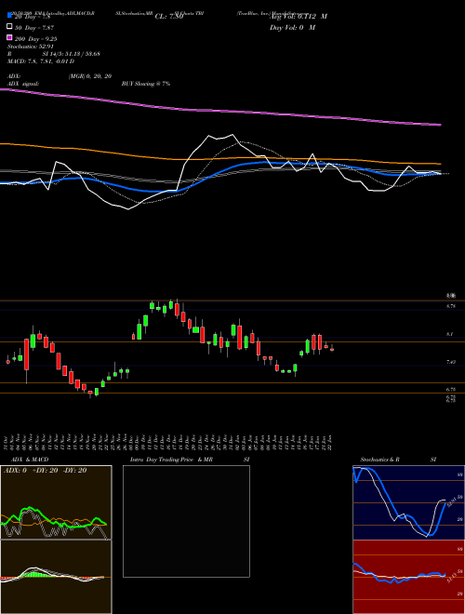Image resolution: width=465 pixels, height=614 pixels.
Task: Click the 'CL: 7.80' closing price
Action: pos(169,17)
